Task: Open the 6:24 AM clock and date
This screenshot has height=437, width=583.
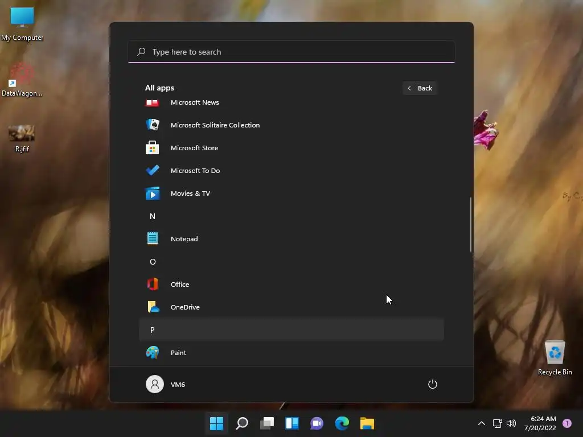Action: (540, 423)
